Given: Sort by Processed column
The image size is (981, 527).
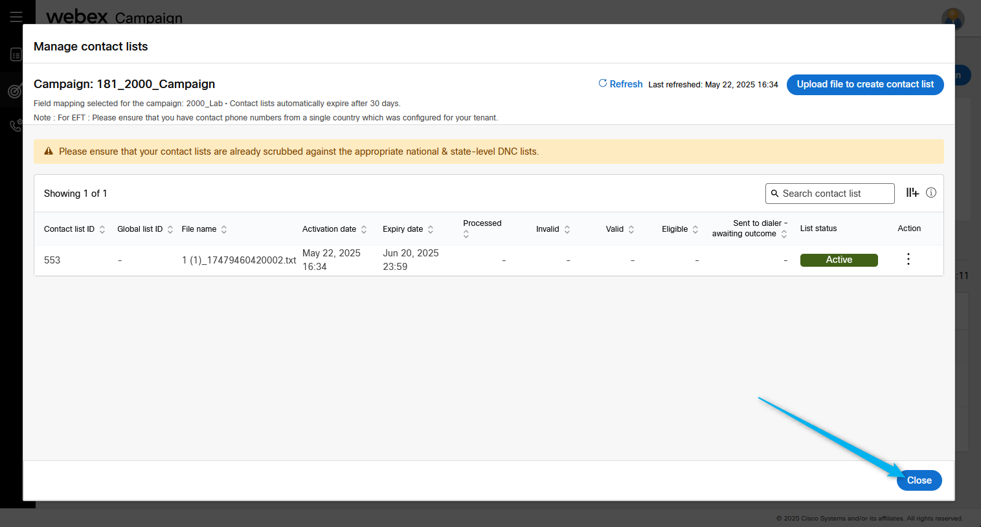Looking at the screenshot, I should click(x=466, y=234).
